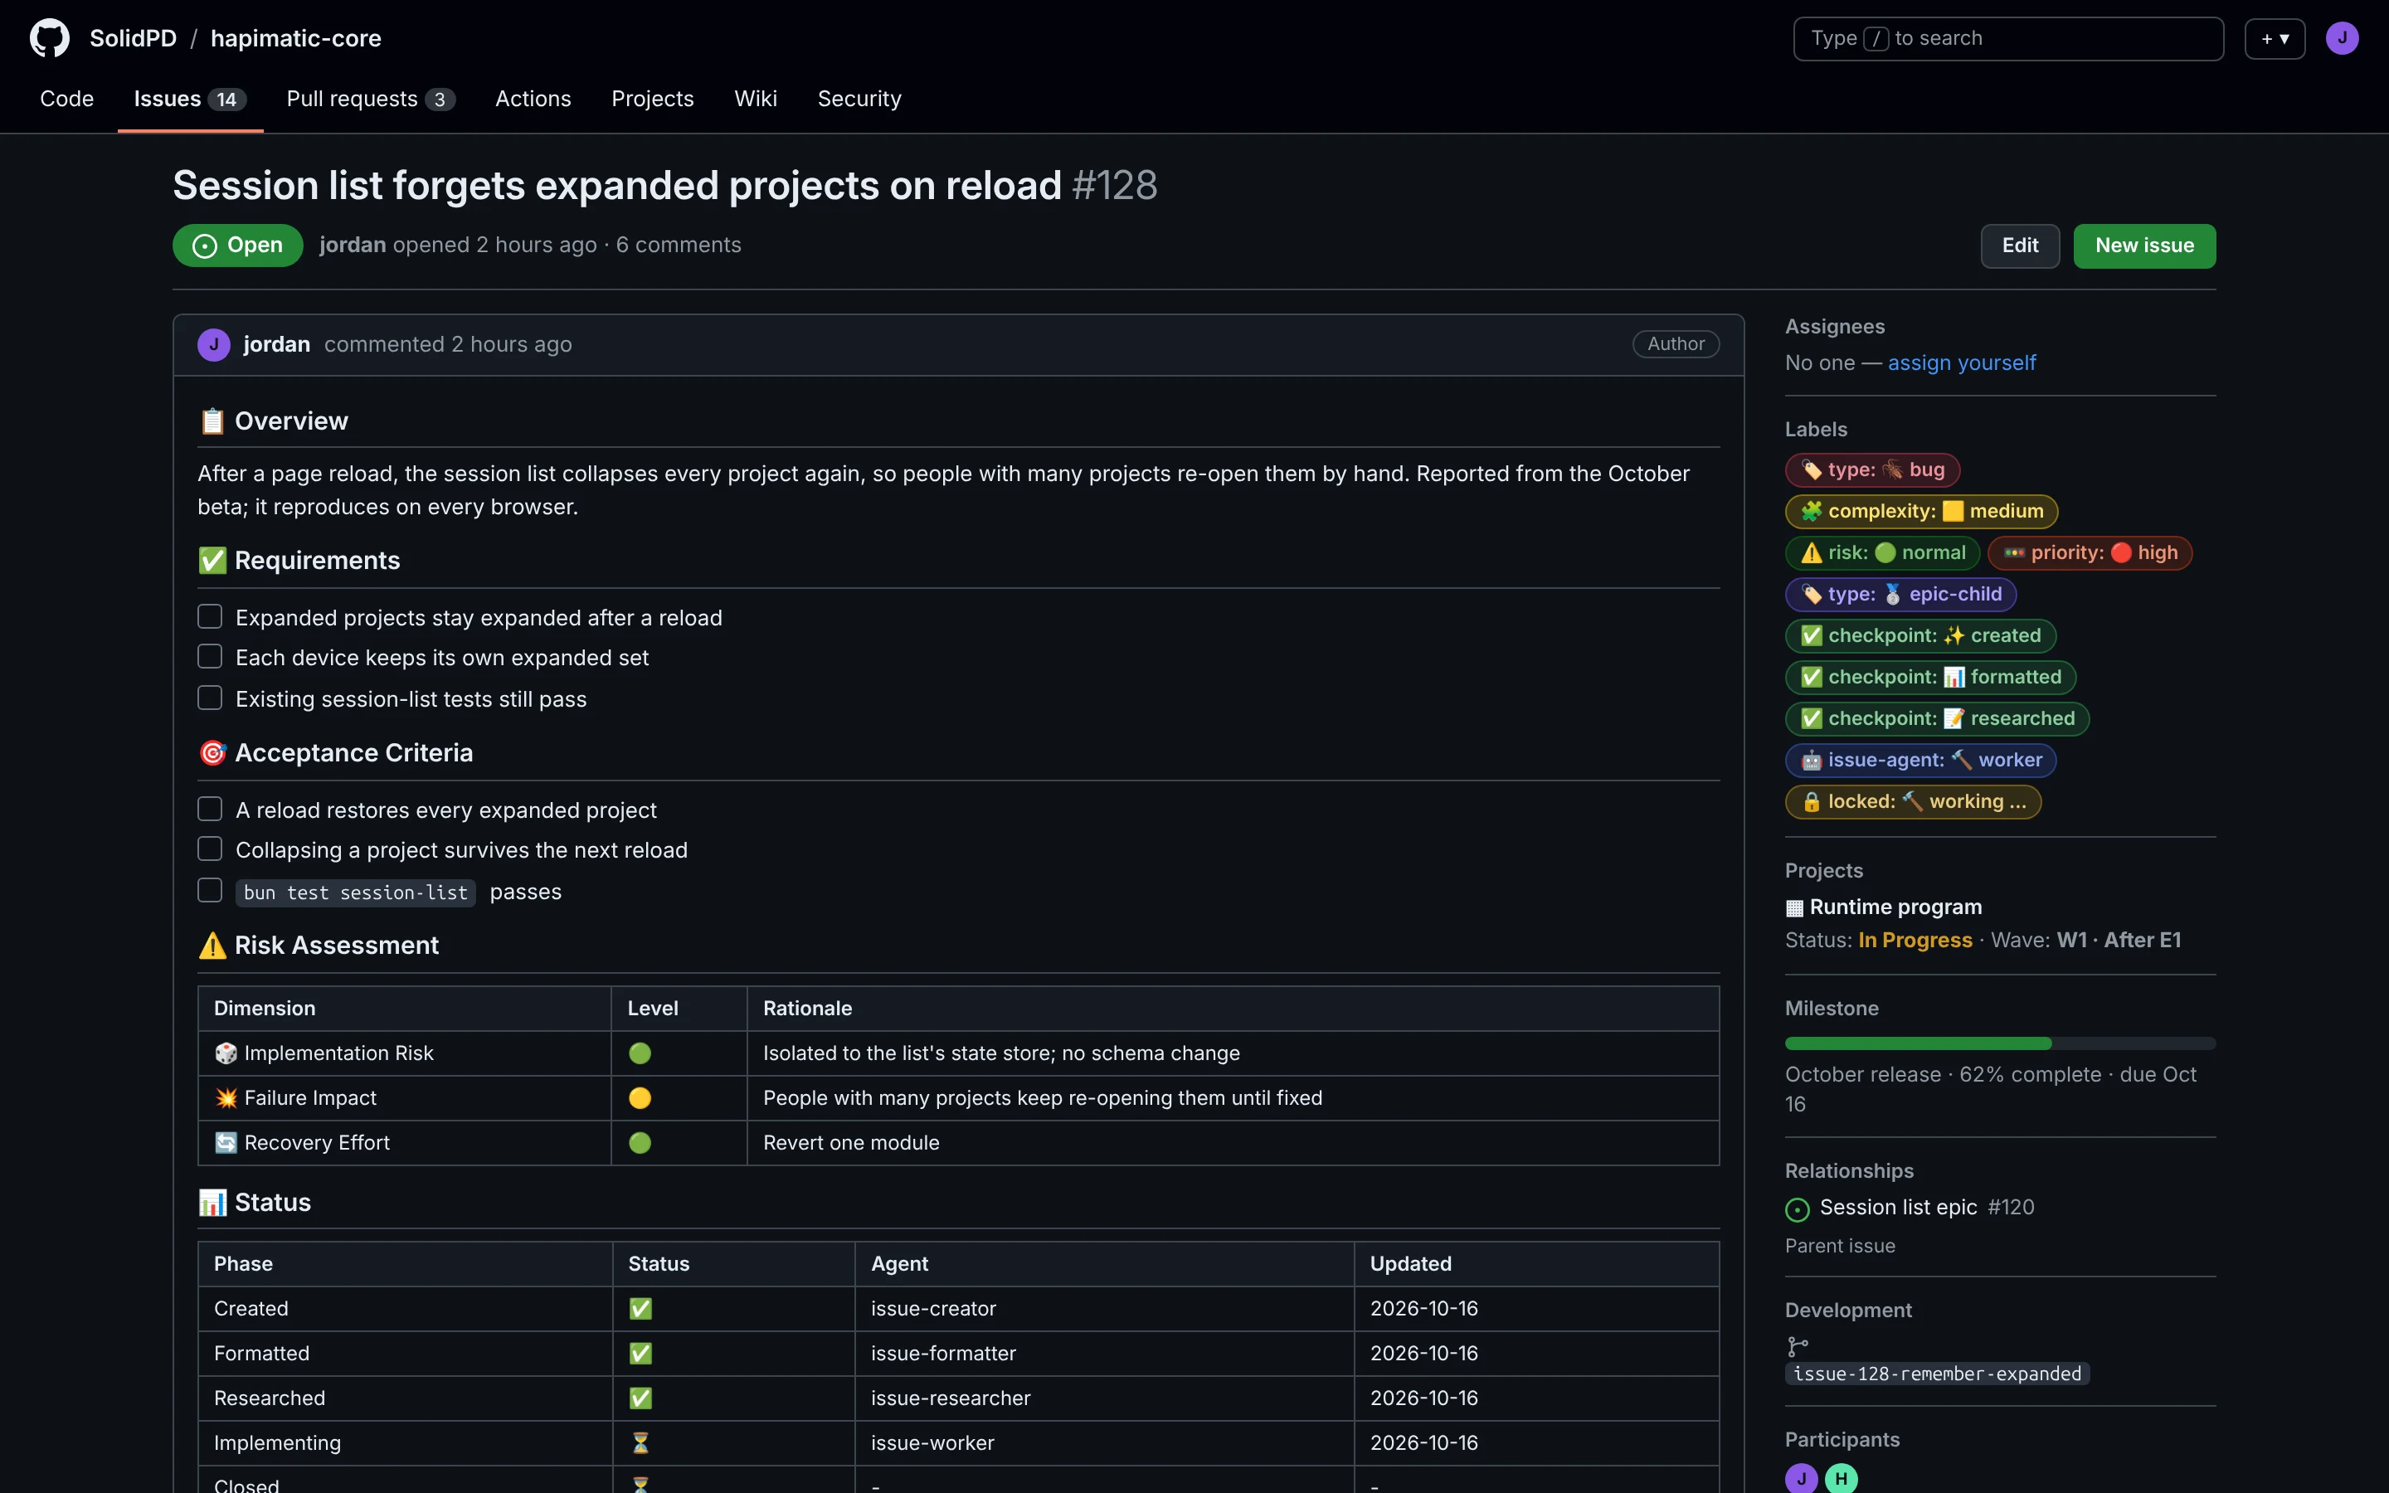
Task: Focus the 'Type / to search' field
Action: coord(2008,38)
